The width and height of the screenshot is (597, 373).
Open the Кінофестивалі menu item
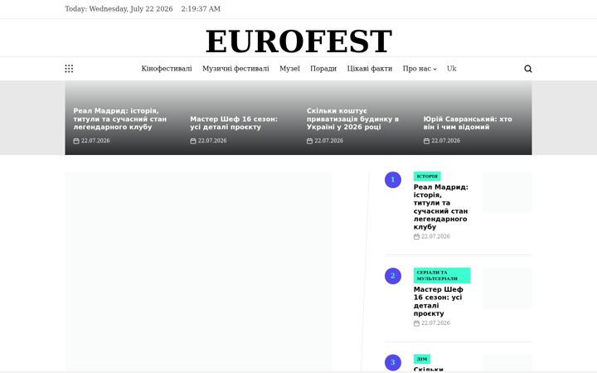point(167,69)
